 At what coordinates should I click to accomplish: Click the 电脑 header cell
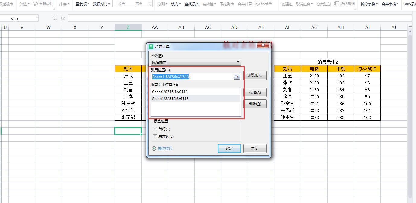point(314,69)
